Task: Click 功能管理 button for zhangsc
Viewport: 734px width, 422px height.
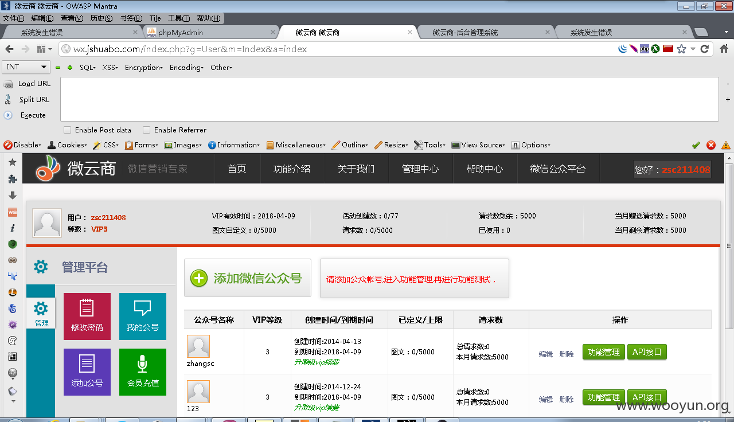Action: (604, 353)
